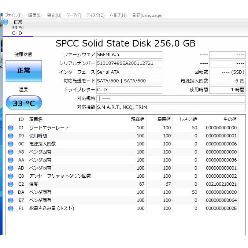Click raw value 00000000002E
The height and width of the screenshot is (248, 248).
tap(221, 208)
